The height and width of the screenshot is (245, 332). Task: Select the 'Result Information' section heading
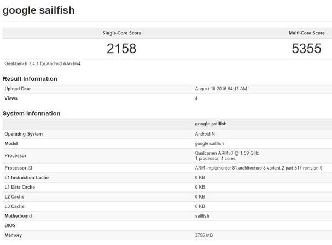[30, 79]
